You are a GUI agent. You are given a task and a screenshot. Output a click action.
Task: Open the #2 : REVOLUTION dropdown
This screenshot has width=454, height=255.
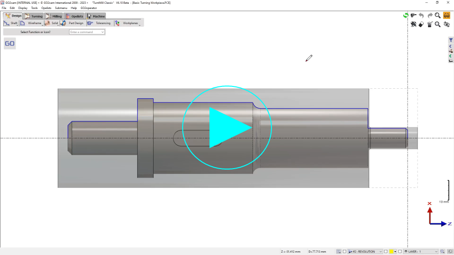coord(365,252)
